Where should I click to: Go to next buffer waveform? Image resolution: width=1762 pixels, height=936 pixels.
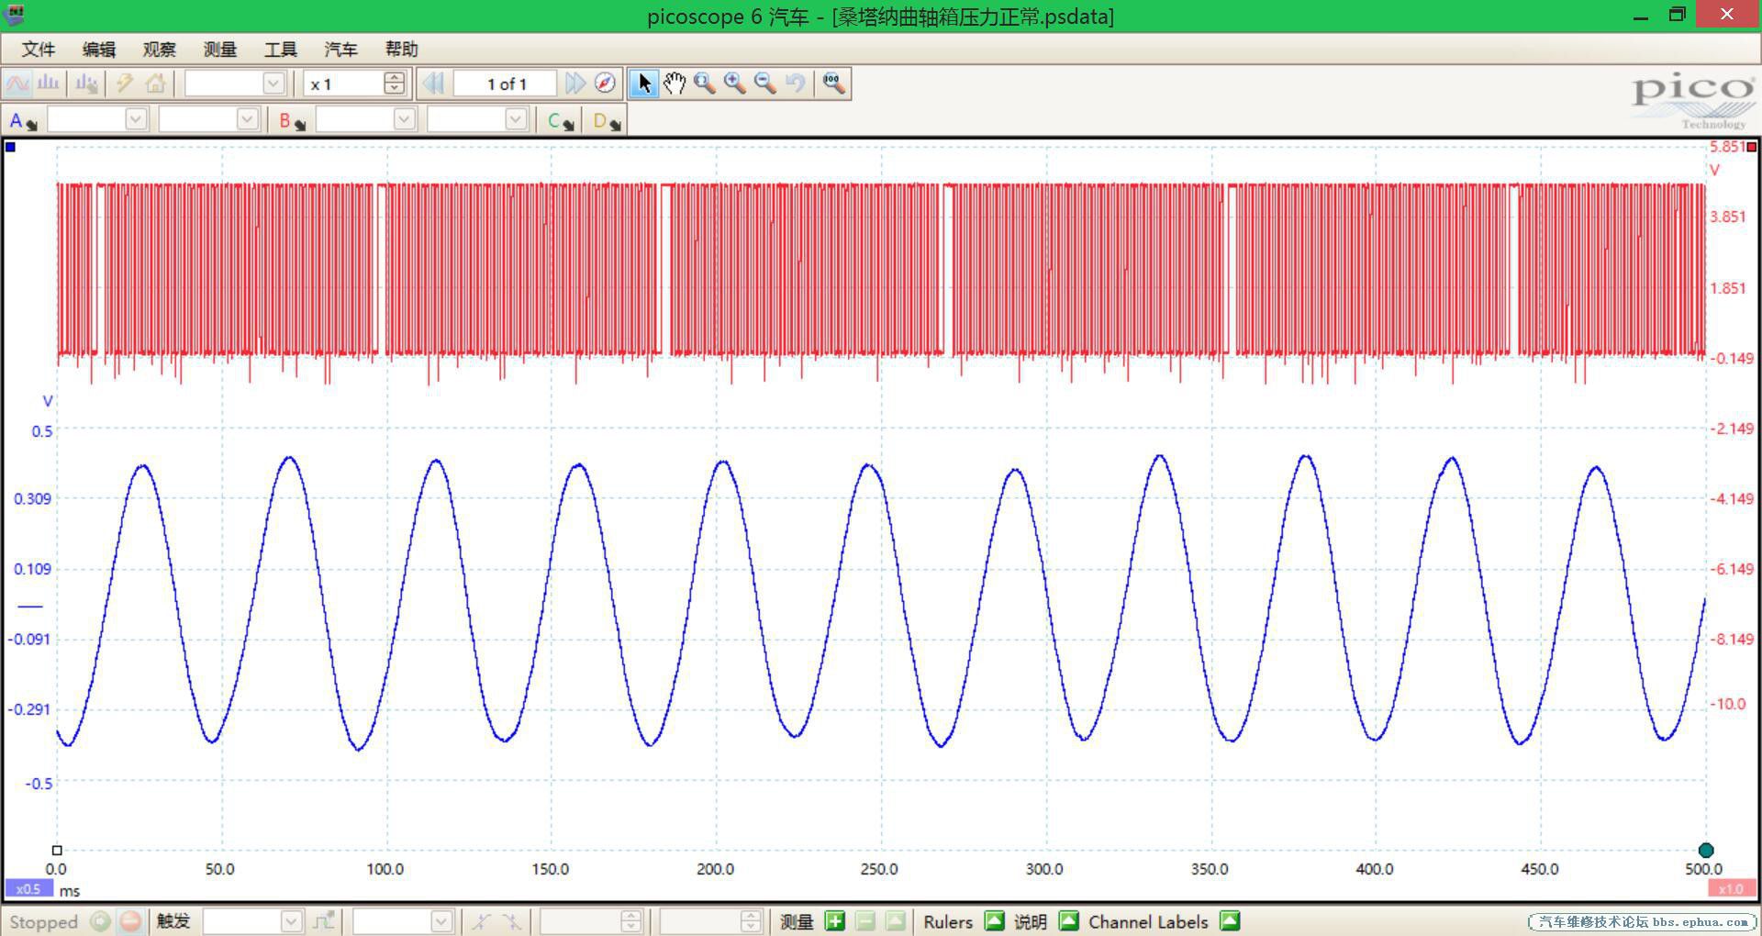(575, 84)
